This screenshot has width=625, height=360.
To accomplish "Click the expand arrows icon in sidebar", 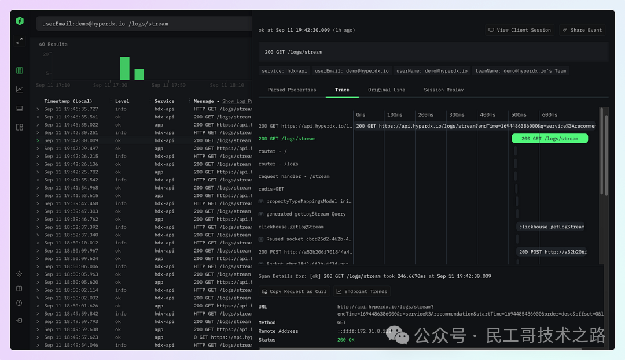I will [19, 41].
